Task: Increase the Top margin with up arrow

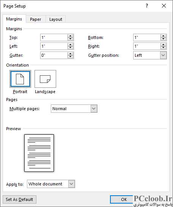Action: click(x=71, y=36)
